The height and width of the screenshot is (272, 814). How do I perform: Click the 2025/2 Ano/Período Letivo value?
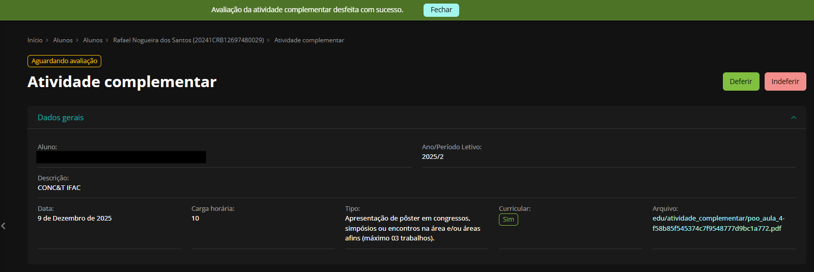[433, 157]
